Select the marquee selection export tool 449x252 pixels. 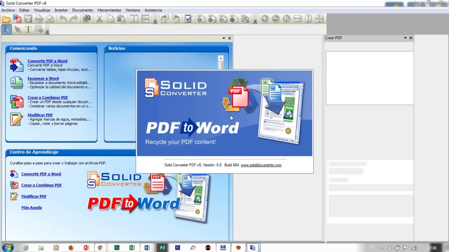39,30
